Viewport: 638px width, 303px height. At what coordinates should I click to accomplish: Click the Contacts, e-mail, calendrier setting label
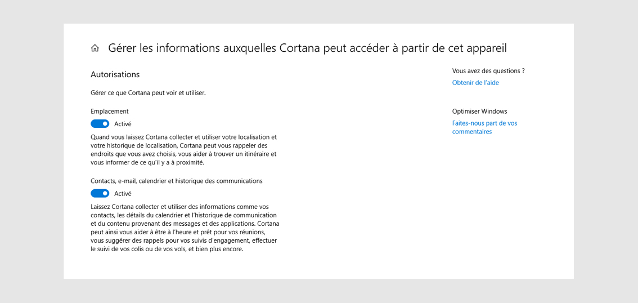coord(177,181)
